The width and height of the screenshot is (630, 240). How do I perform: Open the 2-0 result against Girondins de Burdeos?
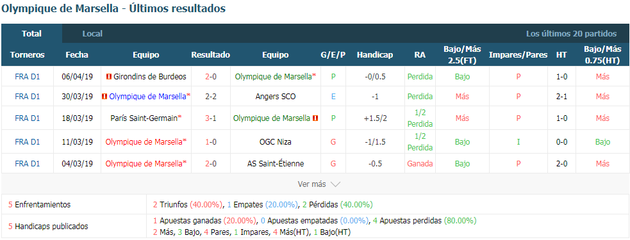click(x=211, y=76)
